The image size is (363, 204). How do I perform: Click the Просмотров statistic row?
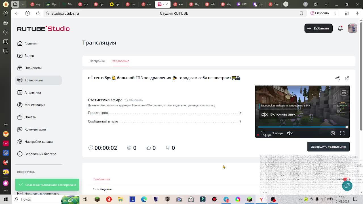(x=164, y=113)
